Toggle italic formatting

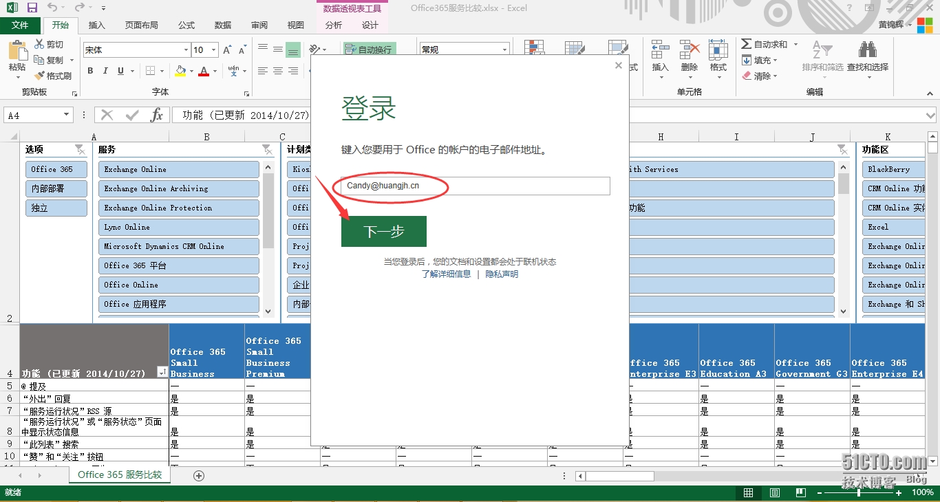pos(105,71)
